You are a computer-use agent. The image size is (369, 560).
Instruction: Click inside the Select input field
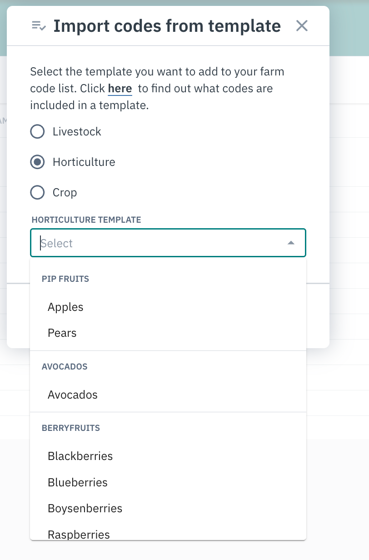pyautogui.click(x=136, y=243)
